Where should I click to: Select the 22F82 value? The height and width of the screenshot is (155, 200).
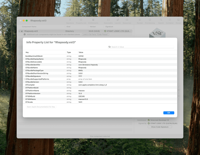pyautogui.click(x=81, y=56)
